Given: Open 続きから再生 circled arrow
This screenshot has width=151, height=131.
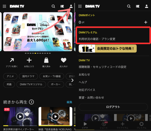Looking at the screenshot, I should [31, 102].
